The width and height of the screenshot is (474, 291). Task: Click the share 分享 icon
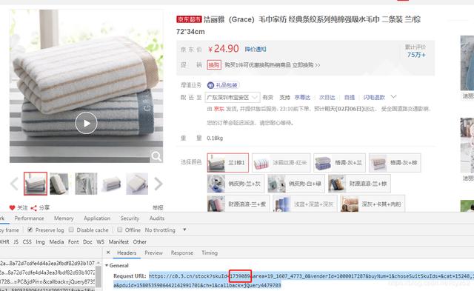coord(33,208)
